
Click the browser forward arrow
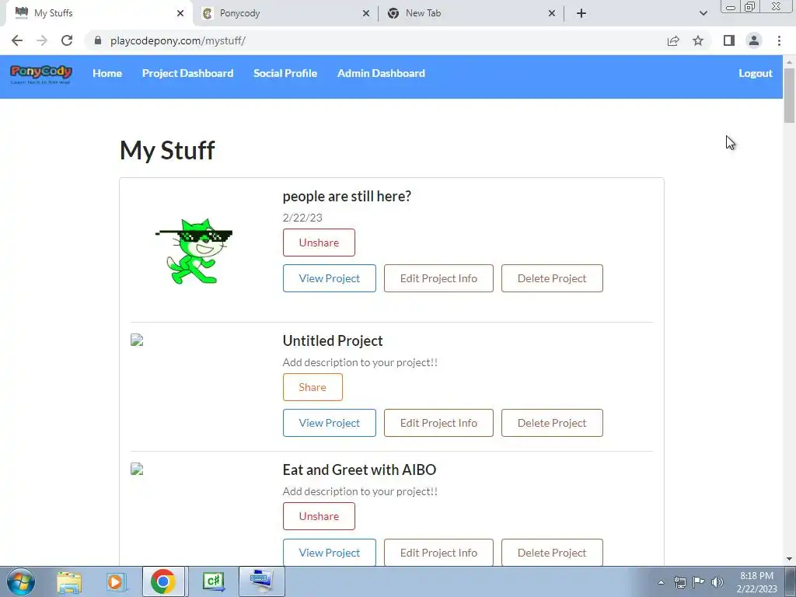[x=42, y=40]
